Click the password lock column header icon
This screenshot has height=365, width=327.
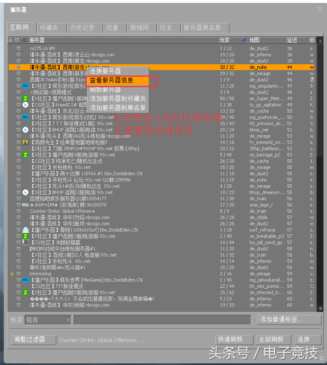click(x=11, y=40)
